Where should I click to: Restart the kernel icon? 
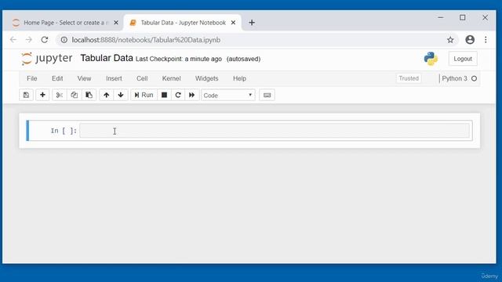click(x=178, y=95)
